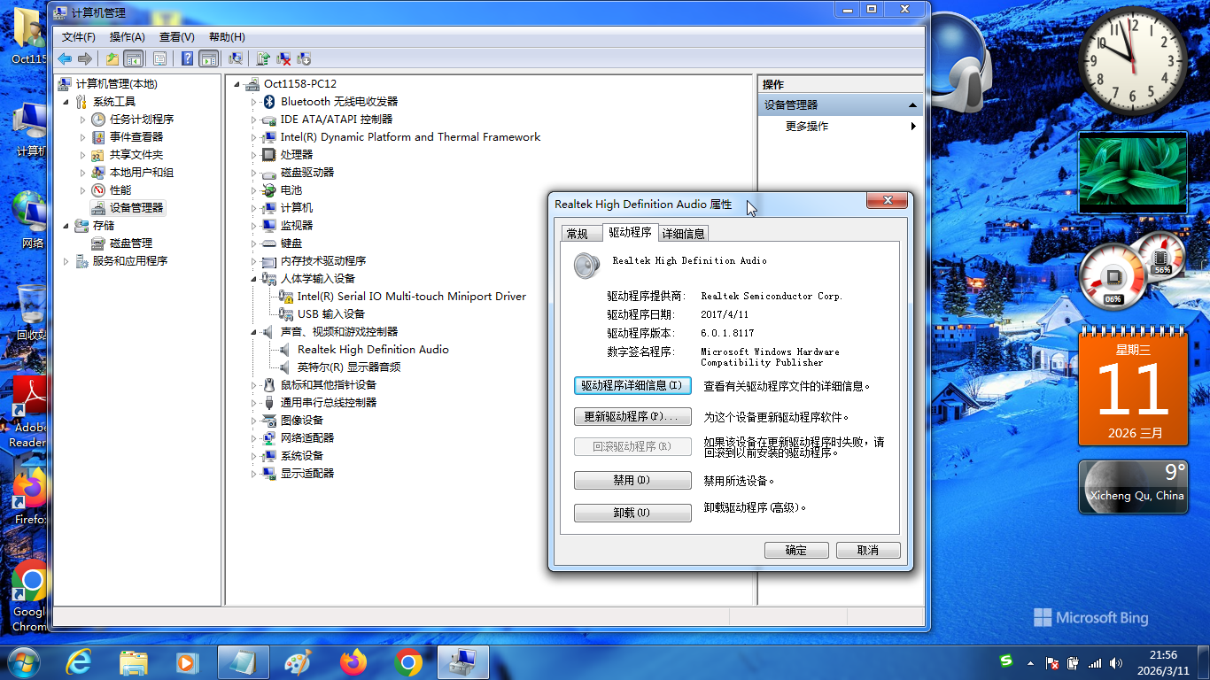Viewport: 1210px width, 680px height.
Task: Click the 更新驱动程序(P)... button
Action: click(632, 416)
